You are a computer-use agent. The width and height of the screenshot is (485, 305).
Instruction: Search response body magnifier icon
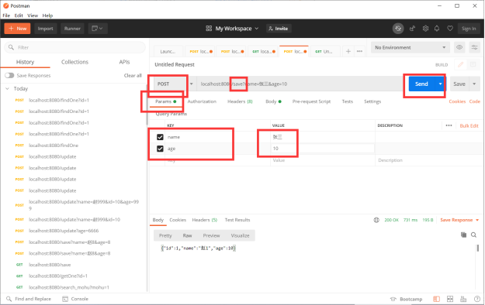(x=473, y=235)
